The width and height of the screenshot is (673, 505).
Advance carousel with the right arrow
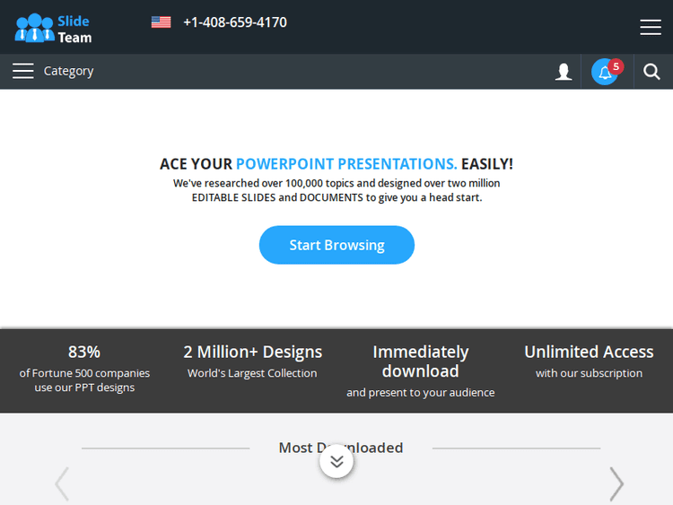[616, 484]
